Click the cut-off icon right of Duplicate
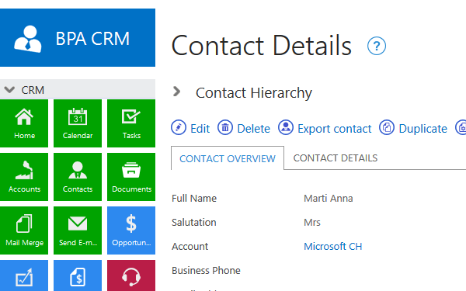The width and height of the screenshot is (466, 291). [461, 128]
